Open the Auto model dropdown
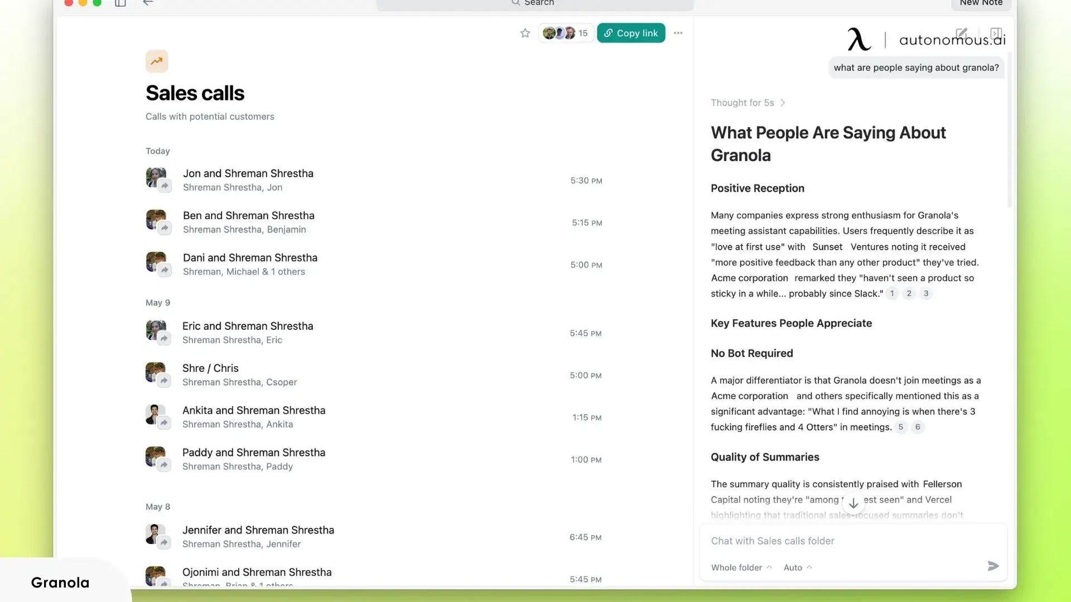1071x602 pixels. (x=798, y=567)
